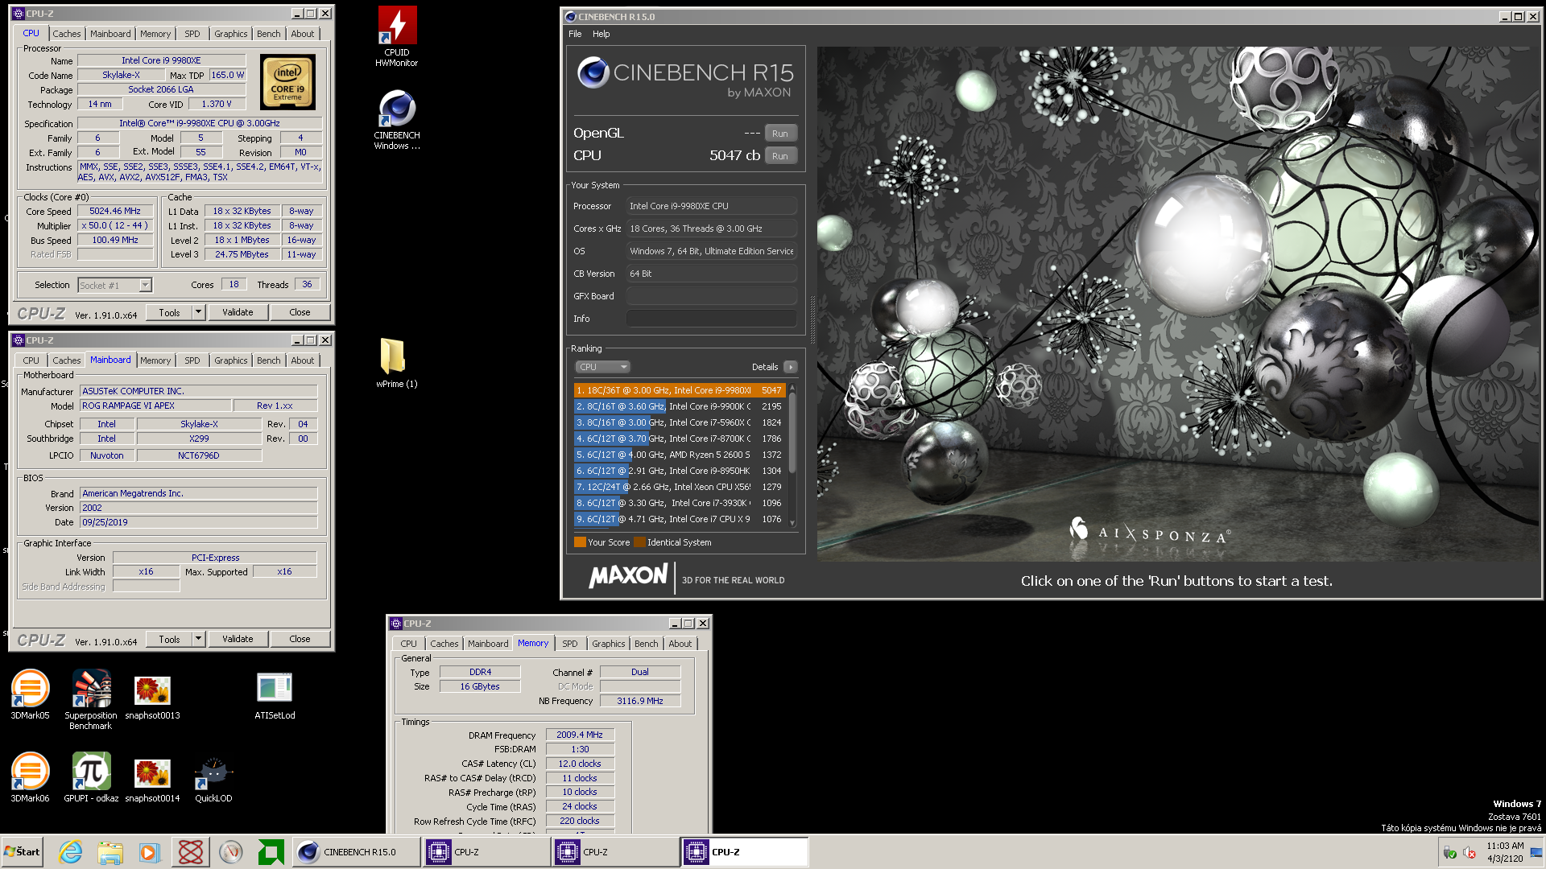This screenshot has height=869, width=1546.
Task: Open the CPUID HWMonitor desktop icon
Action: [397, 35]
